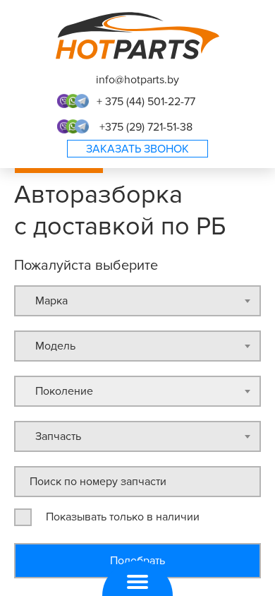This screenshot has height=596, width=275.
Task: Enable 'Показывать только в наличии' checkbox
Action: click(23, 517)
